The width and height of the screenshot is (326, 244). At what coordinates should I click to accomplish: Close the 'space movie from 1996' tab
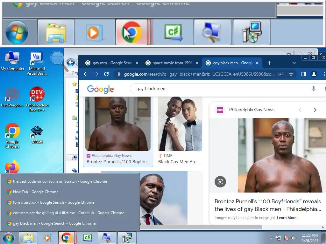coord(197,63)
